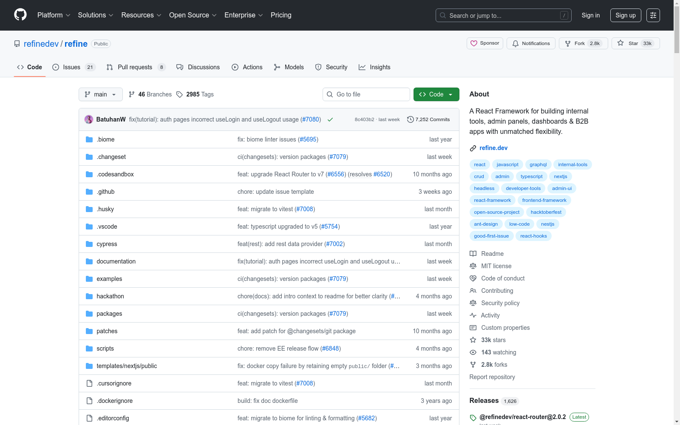Click the .codesandbox folder icon
Viewport: 680px width, 425px height.
(89, 174)
